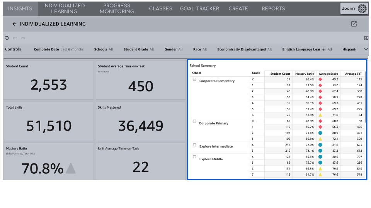Click Corporate Elementary school name
This screenshot has height=208, width=371.
click(x=217, y=81)
